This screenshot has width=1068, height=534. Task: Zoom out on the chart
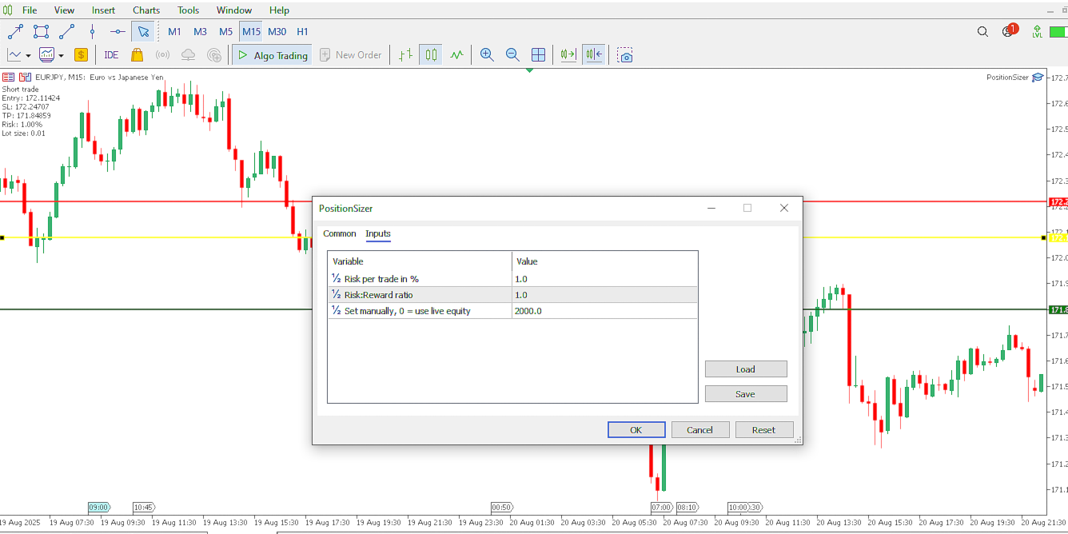512,55
